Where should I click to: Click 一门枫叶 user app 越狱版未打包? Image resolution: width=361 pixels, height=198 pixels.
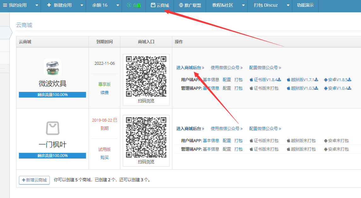[301, 141]
